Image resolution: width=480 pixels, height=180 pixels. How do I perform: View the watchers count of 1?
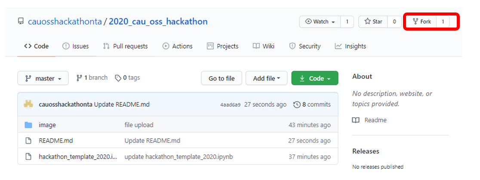click(x=347, y=22)
